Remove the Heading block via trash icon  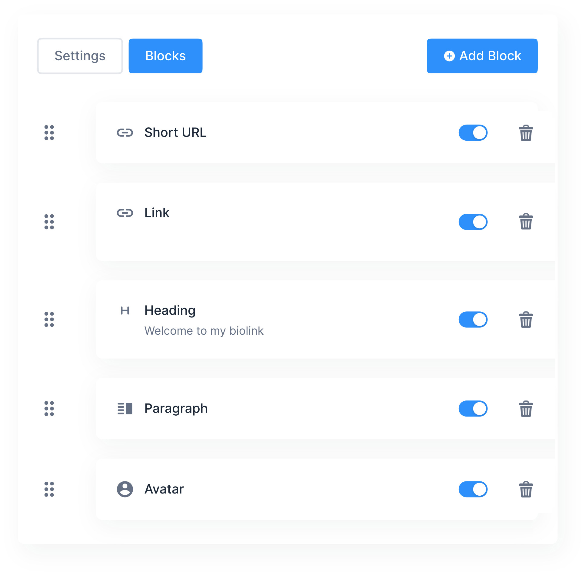[526, 320]
